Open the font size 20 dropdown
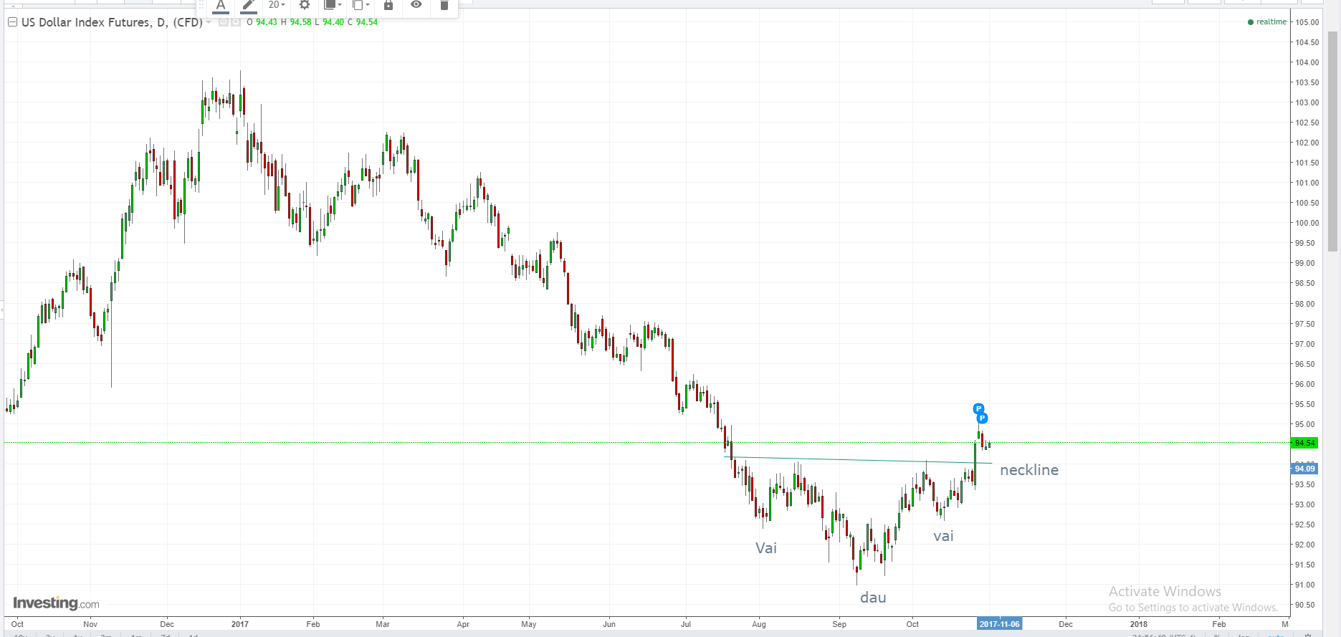This screenshot has width=1341, height=637. [277, 5]
